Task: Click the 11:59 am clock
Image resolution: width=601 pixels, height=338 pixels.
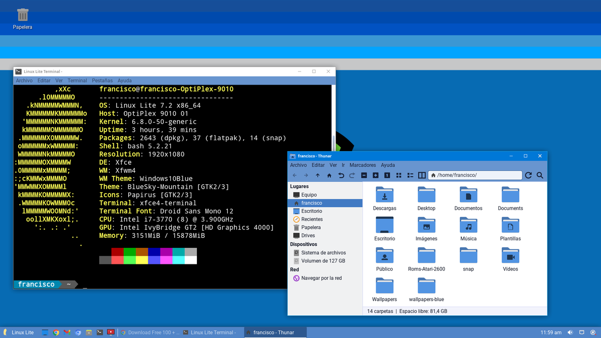Action: [x=551, y=332]
